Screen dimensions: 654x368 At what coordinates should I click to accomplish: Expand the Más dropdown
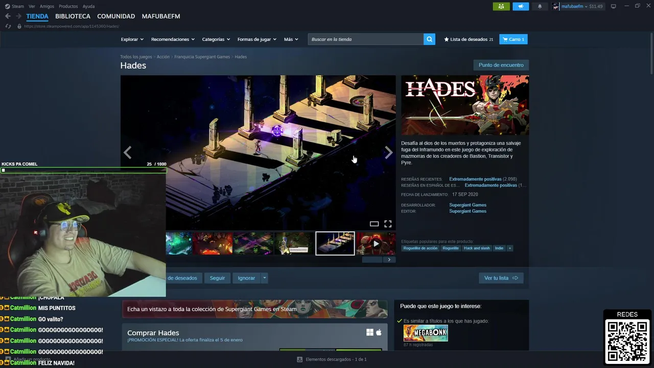(291, 39)
